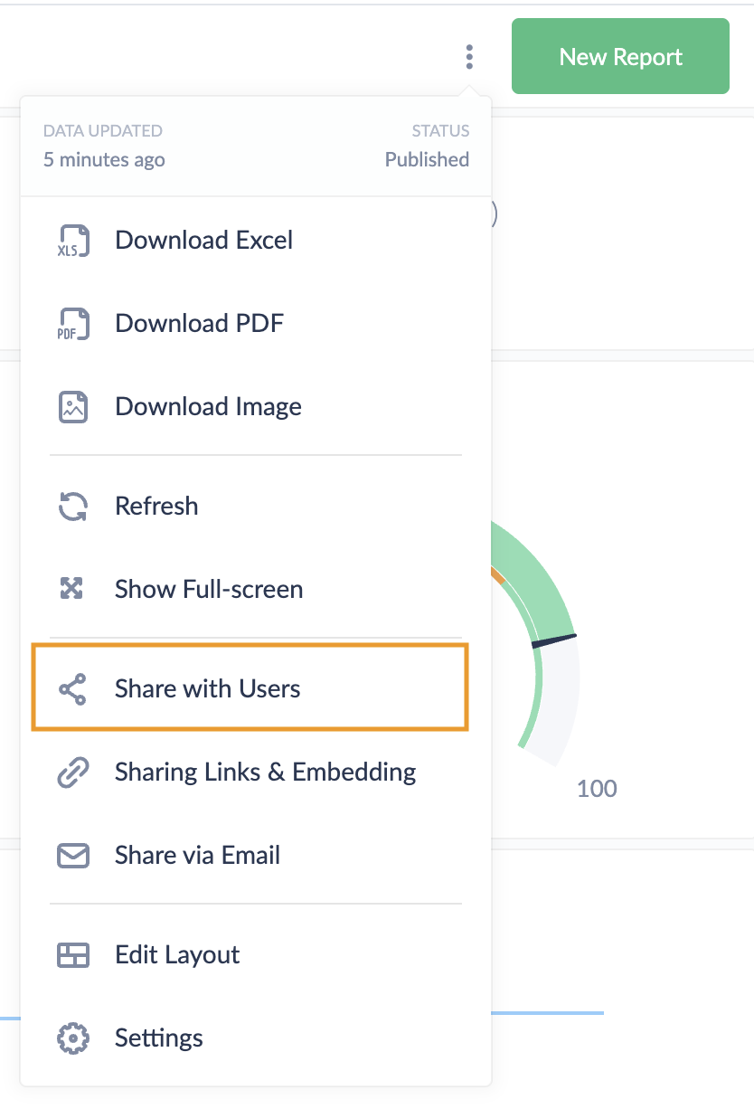
Task: Click the full-screen expand arrows icon
Action: coord(71,590)
